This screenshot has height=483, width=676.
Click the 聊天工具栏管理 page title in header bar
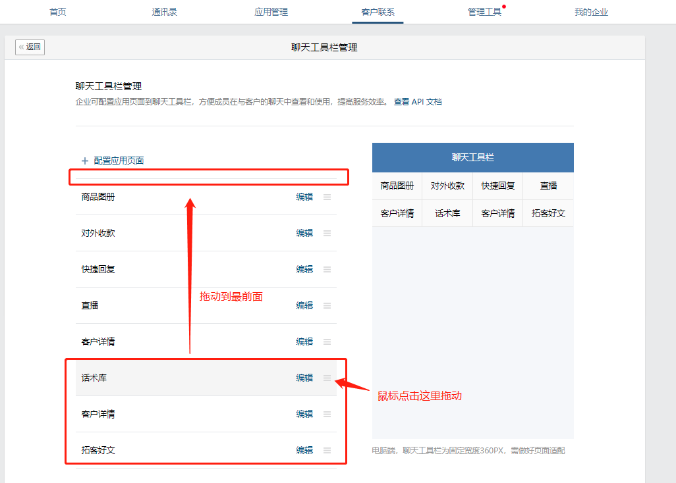point(324,47)
